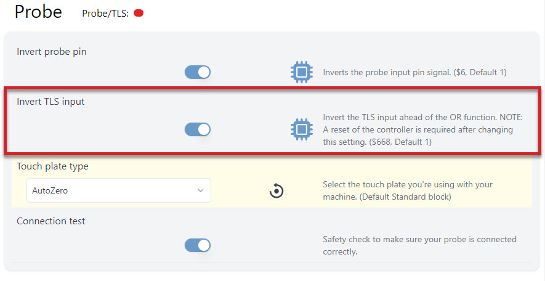The image size is (545, 281).
Task: Click the Probe section heading
Action: tap(38, 12)
